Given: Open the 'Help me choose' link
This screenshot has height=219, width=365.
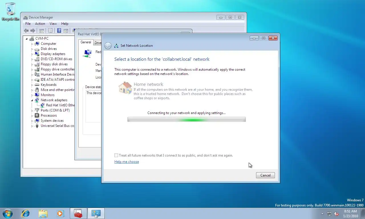Looking at the screenshot, I should click(127, 162).
